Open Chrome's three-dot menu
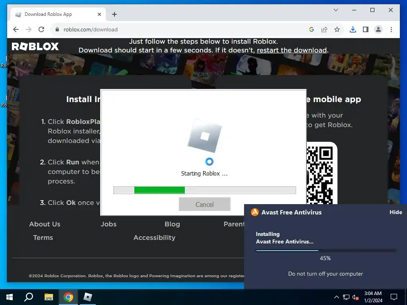Viewport: 407px width, 305px height. pyautogui.click(x=391, y=29)
